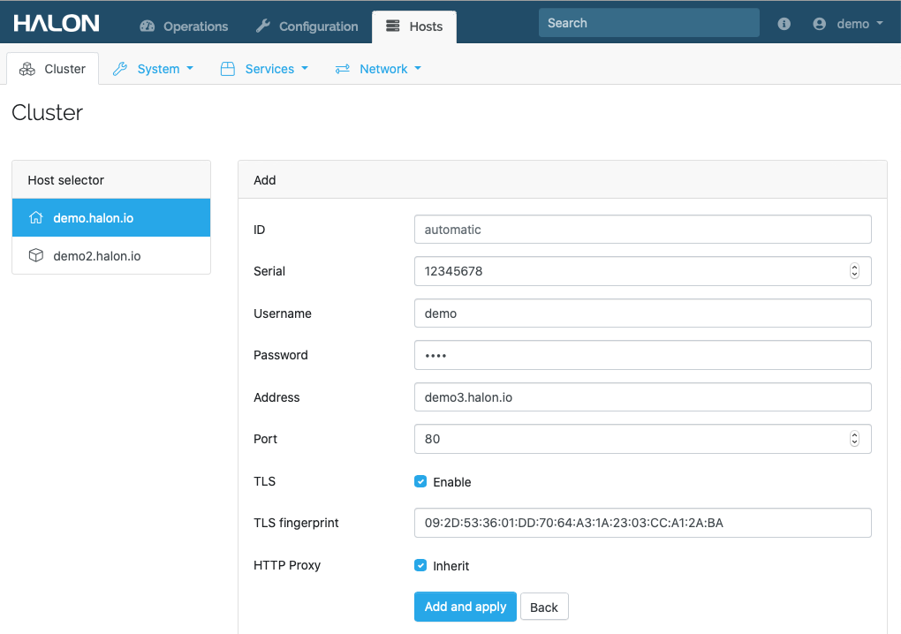
Task: Select the Cluster sub-tab
Action: tap(53, 69)
